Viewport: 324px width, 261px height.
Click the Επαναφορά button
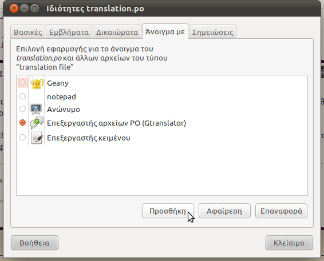(281, 211)
